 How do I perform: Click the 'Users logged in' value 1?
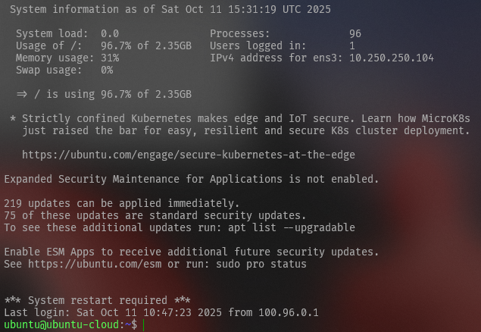point(352,46)
